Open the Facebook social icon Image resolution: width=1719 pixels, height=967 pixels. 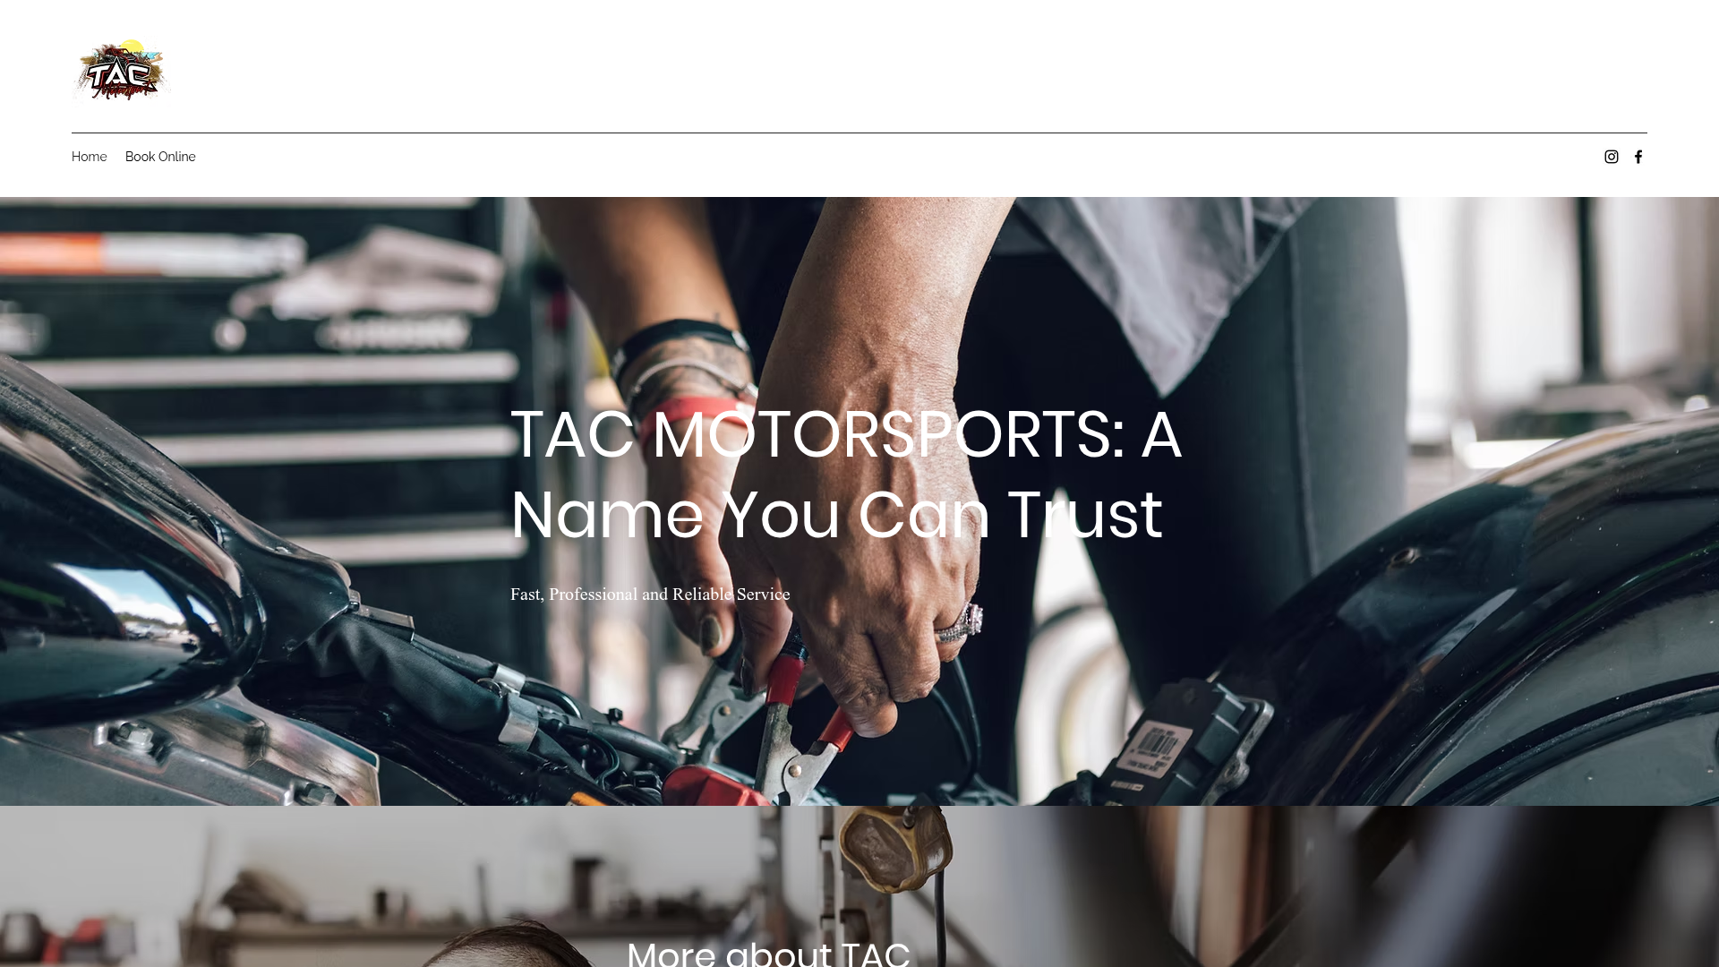click(1638, 157)
